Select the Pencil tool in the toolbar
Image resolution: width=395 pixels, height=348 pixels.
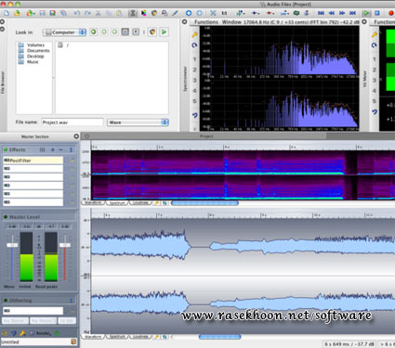(x=175, y=13)
